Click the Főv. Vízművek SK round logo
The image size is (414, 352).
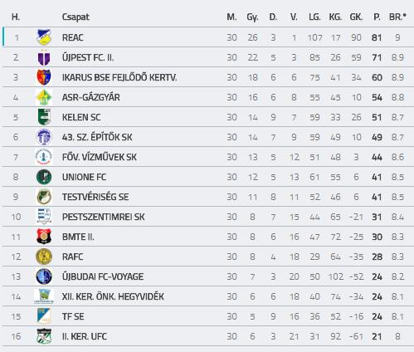click(44, 157)
